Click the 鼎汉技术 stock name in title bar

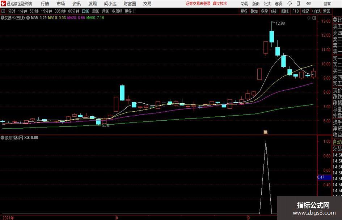[220, 4]
